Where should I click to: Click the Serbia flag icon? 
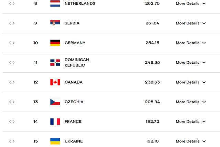[x=55, y=23]
